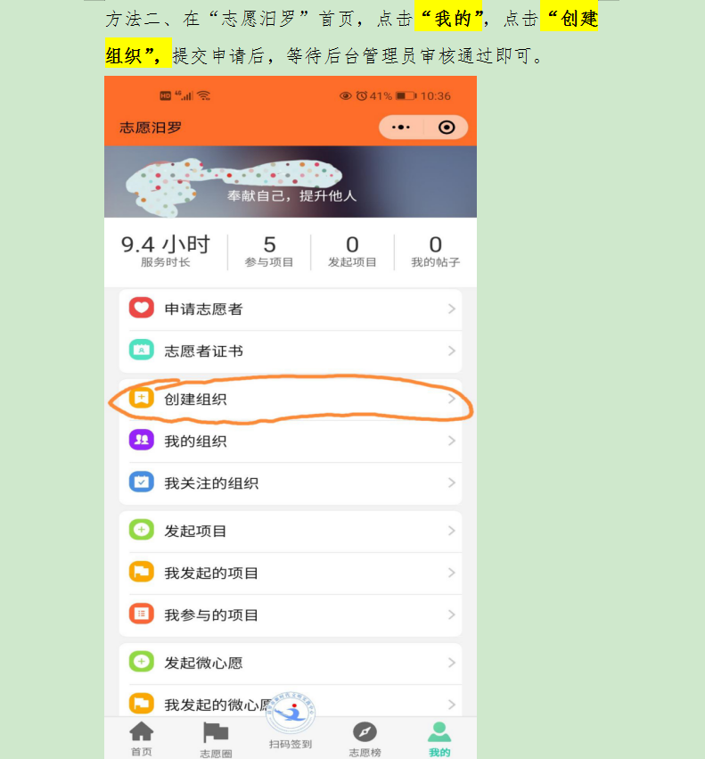Open the orange flag 我发起的项目 icon
The height and width of the screenshot is (759, 705).
pyautogui.click(x=142, y=573)
